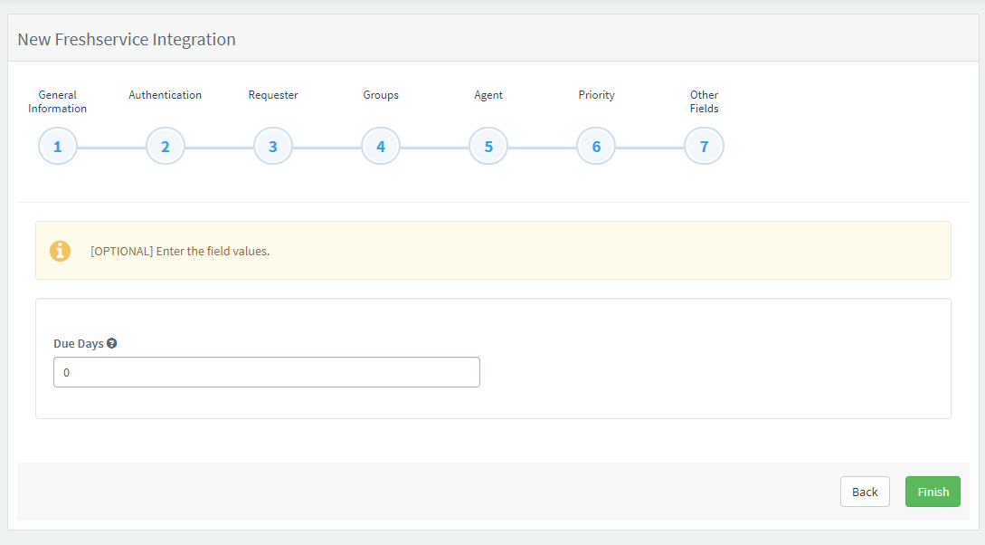The image size is (985, 545).
Task: Click the "[OPTIONAL] Enter the field values." text
Action: [x=180, y=251]
